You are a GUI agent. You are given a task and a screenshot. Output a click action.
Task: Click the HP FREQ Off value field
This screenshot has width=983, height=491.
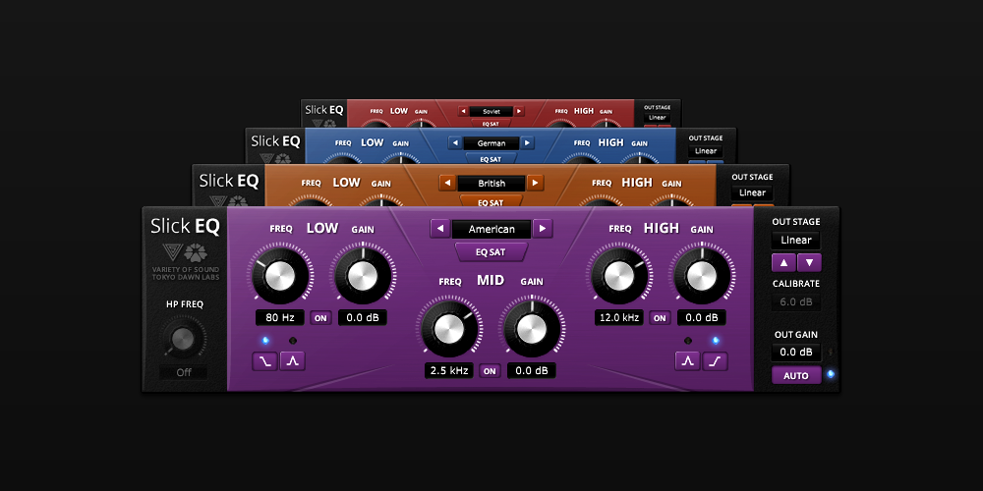[x=183, y=372]
